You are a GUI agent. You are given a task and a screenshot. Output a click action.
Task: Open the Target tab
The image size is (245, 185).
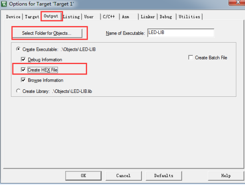tap(32, 17)
